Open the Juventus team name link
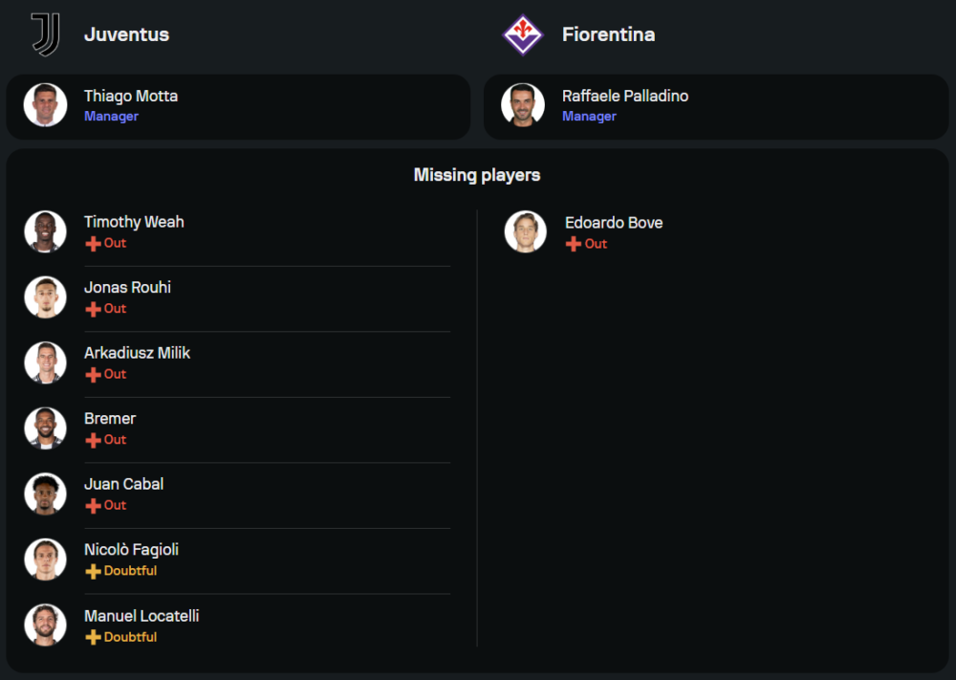This screenshot has height=680, width=956. click(x=126, y=34)
